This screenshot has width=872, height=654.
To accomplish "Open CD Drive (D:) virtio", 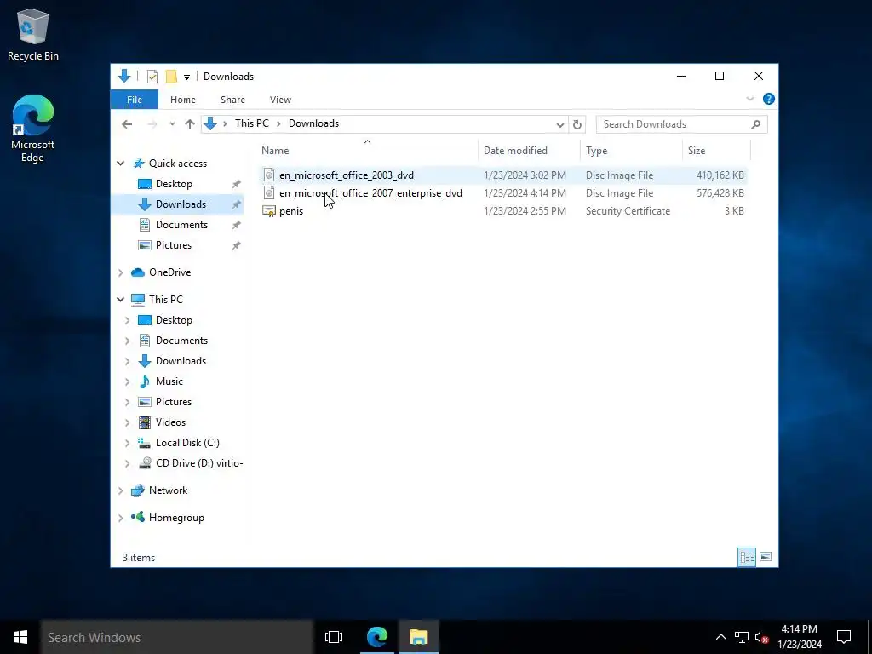I will point(199,463).
